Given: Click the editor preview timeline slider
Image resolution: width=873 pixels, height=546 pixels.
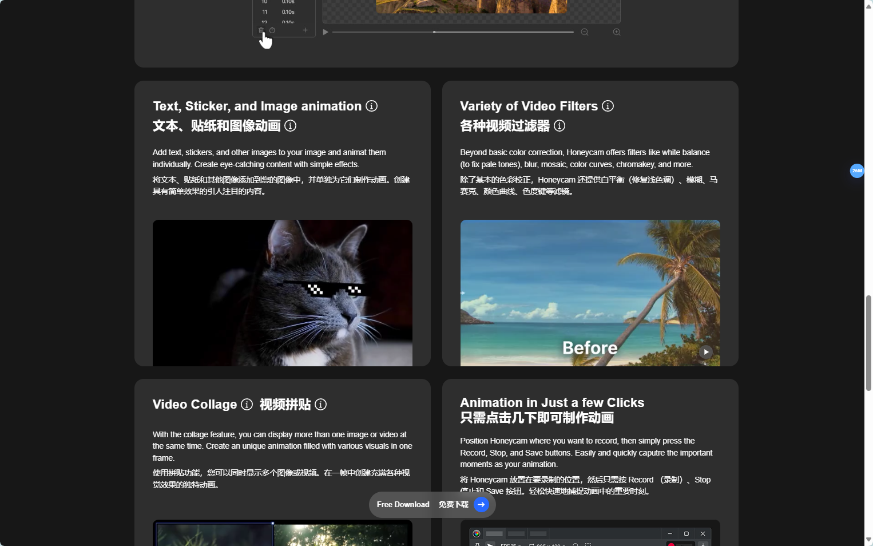Looking at the screenshot, I should (453, 32).
